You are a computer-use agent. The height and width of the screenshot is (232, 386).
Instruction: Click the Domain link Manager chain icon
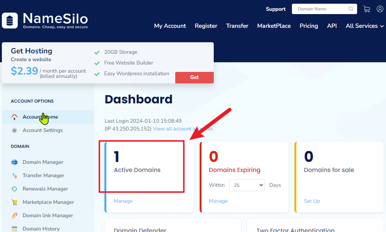tap(14, 215)
